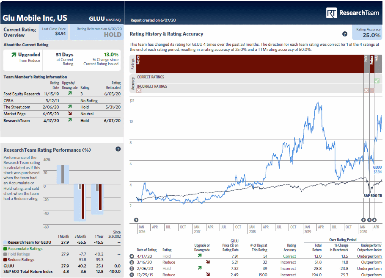
Task: Click the ResearchTeam RT logo icon
Action: [x=331, y=13]
